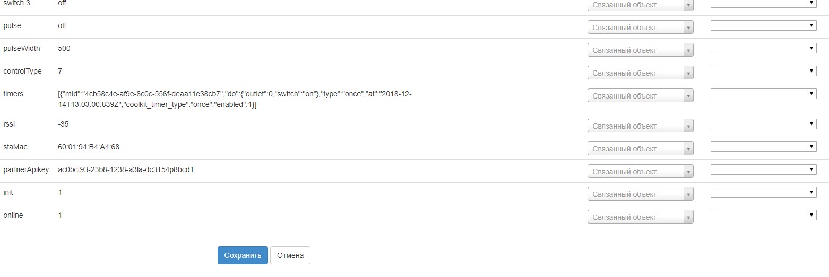Expand the empty select box in controlType row
The width and height of the screenshot is (829, 277).
763,71
